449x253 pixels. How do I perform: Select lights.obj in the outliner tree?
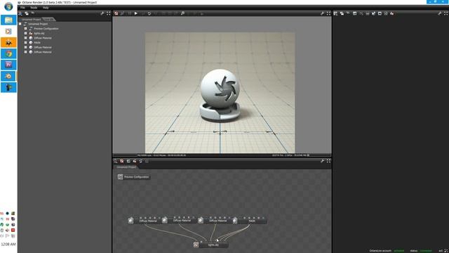[39, 33]
